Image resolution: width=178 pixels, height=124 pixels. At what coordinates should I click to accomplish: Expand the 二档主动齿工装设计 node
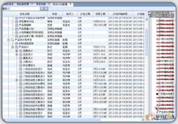[17, 80]
